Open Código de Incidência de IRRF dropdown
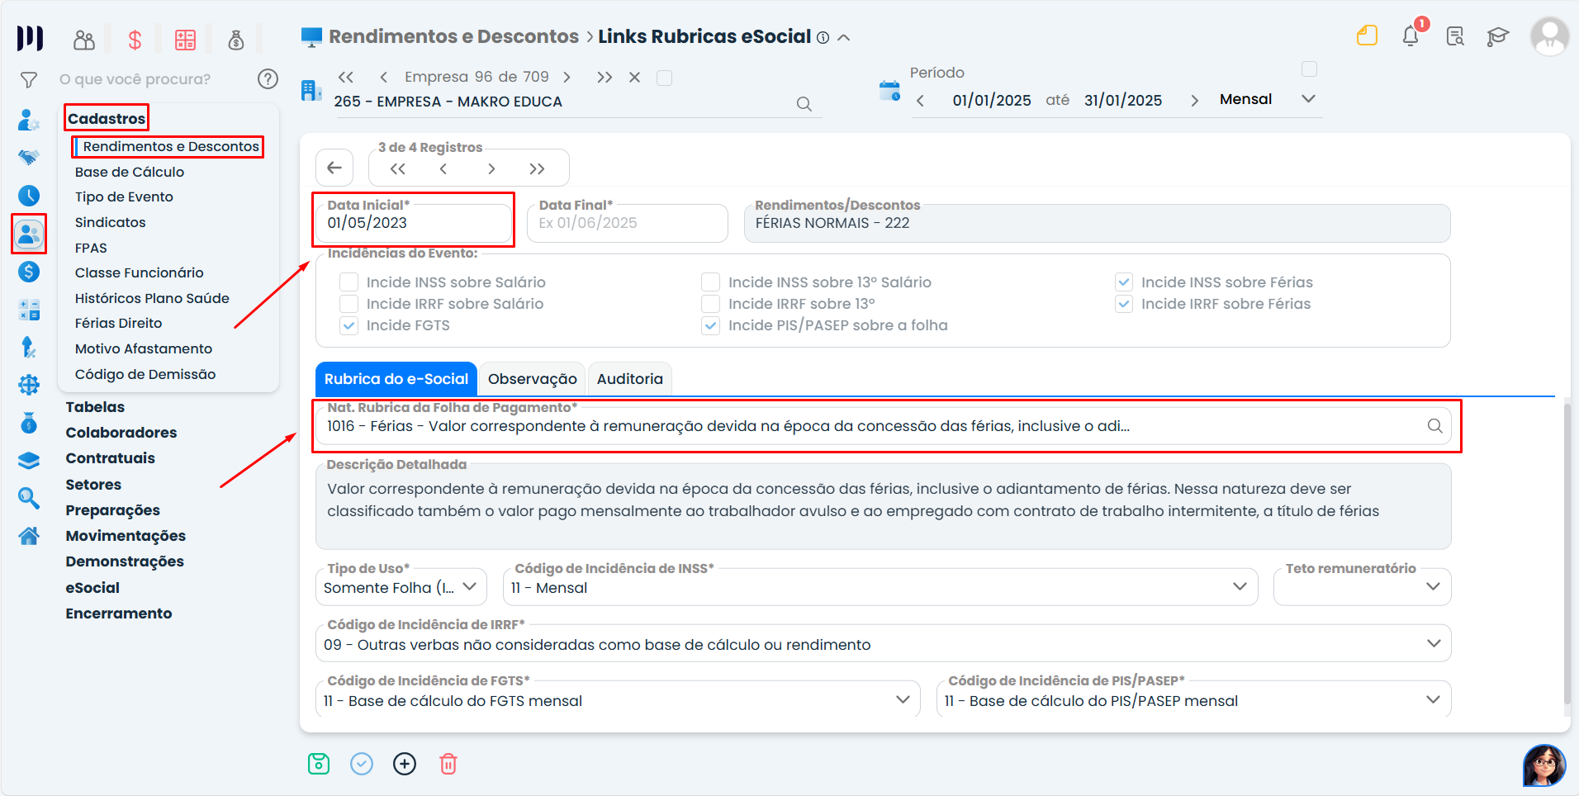The image size is (1579, 796). click(x=883, y=643)
